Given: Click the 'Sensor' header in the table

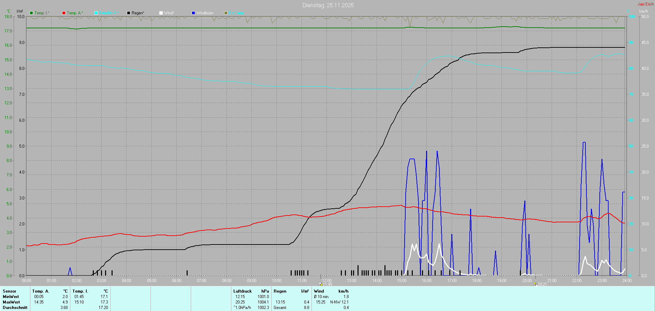Looking at the screenshot, I should [x=10, y=291].
